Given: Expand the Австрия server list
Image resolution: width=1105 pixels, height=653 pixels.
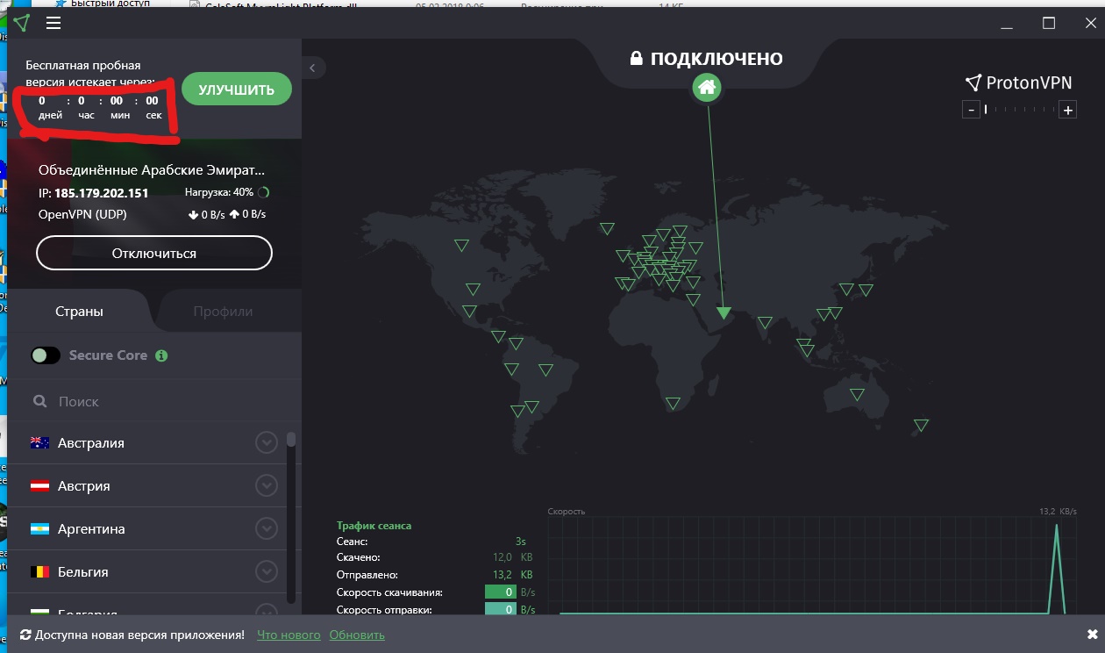Looking at the screenshot, I should [267, 486].
